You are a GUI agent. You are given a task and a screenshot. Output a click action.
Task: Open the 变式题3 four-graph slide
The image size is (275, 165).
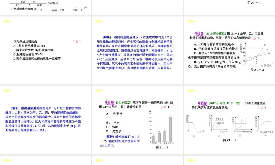click(230, 120)
